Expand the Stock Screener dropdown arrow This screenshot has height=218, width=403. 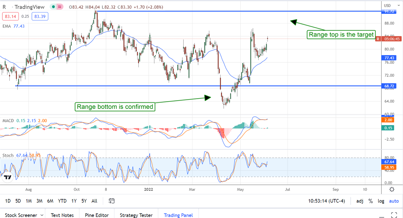[x=42, y=215]
